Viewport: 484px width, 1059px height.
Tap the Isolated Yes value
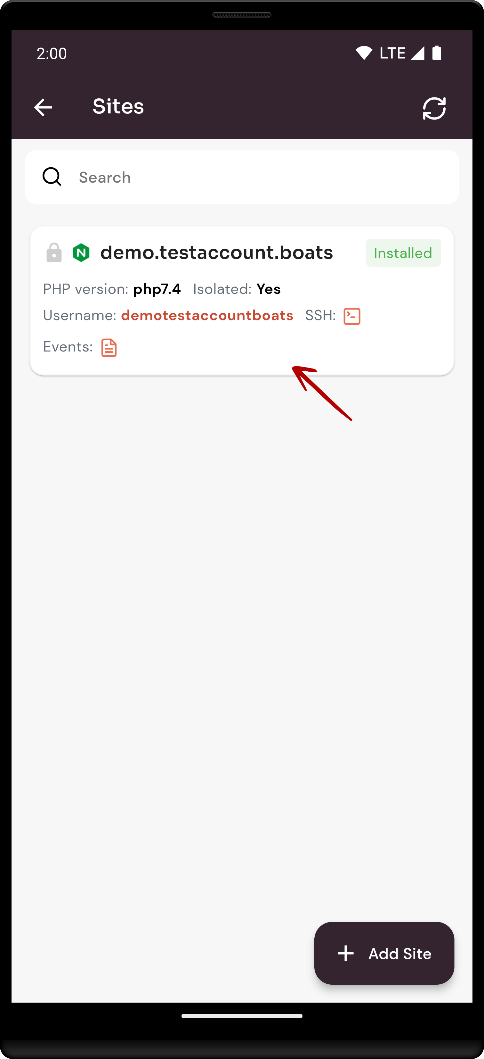(x=268, y=289)
